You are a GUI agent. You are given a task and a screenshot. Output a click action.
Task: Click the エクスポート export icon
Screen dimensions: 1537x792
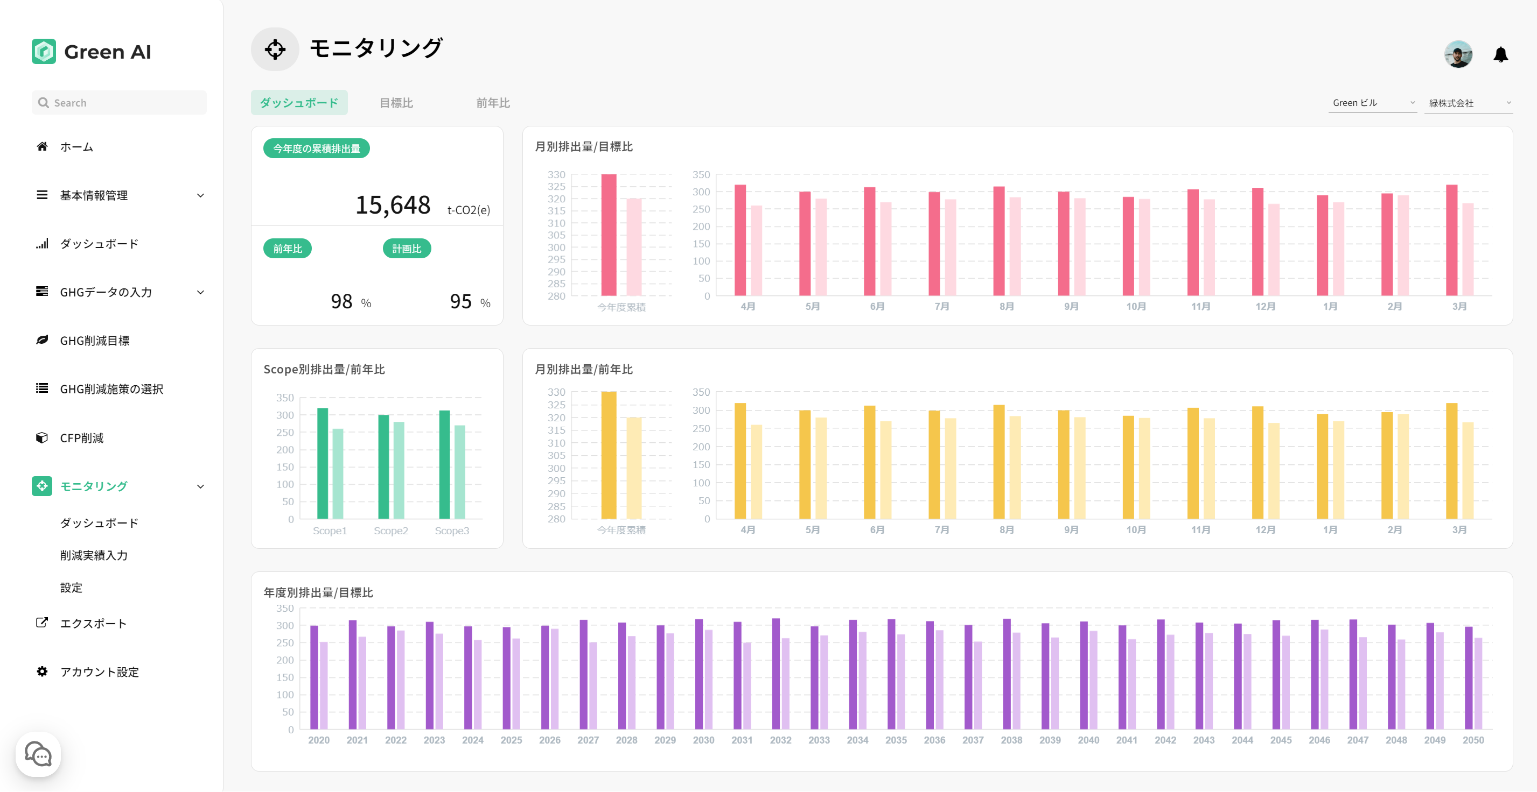pos(42,623)
